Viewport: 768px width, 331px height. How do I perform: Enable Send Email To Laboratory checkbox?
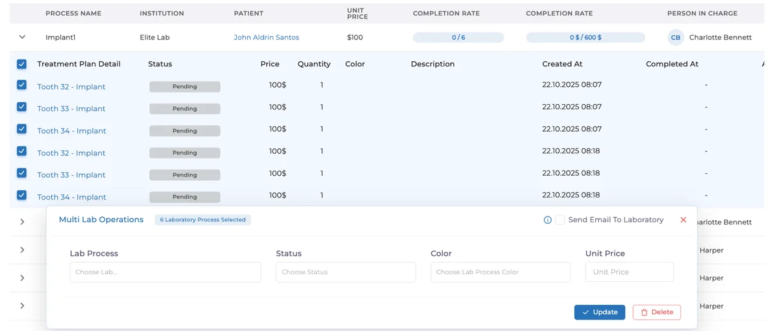(x=560, y=220)
